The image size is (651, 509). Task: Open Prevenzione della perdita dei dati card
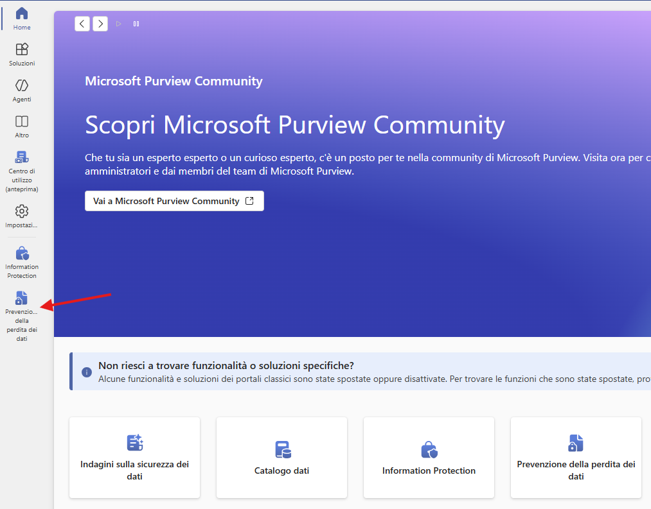click(576, 458)
